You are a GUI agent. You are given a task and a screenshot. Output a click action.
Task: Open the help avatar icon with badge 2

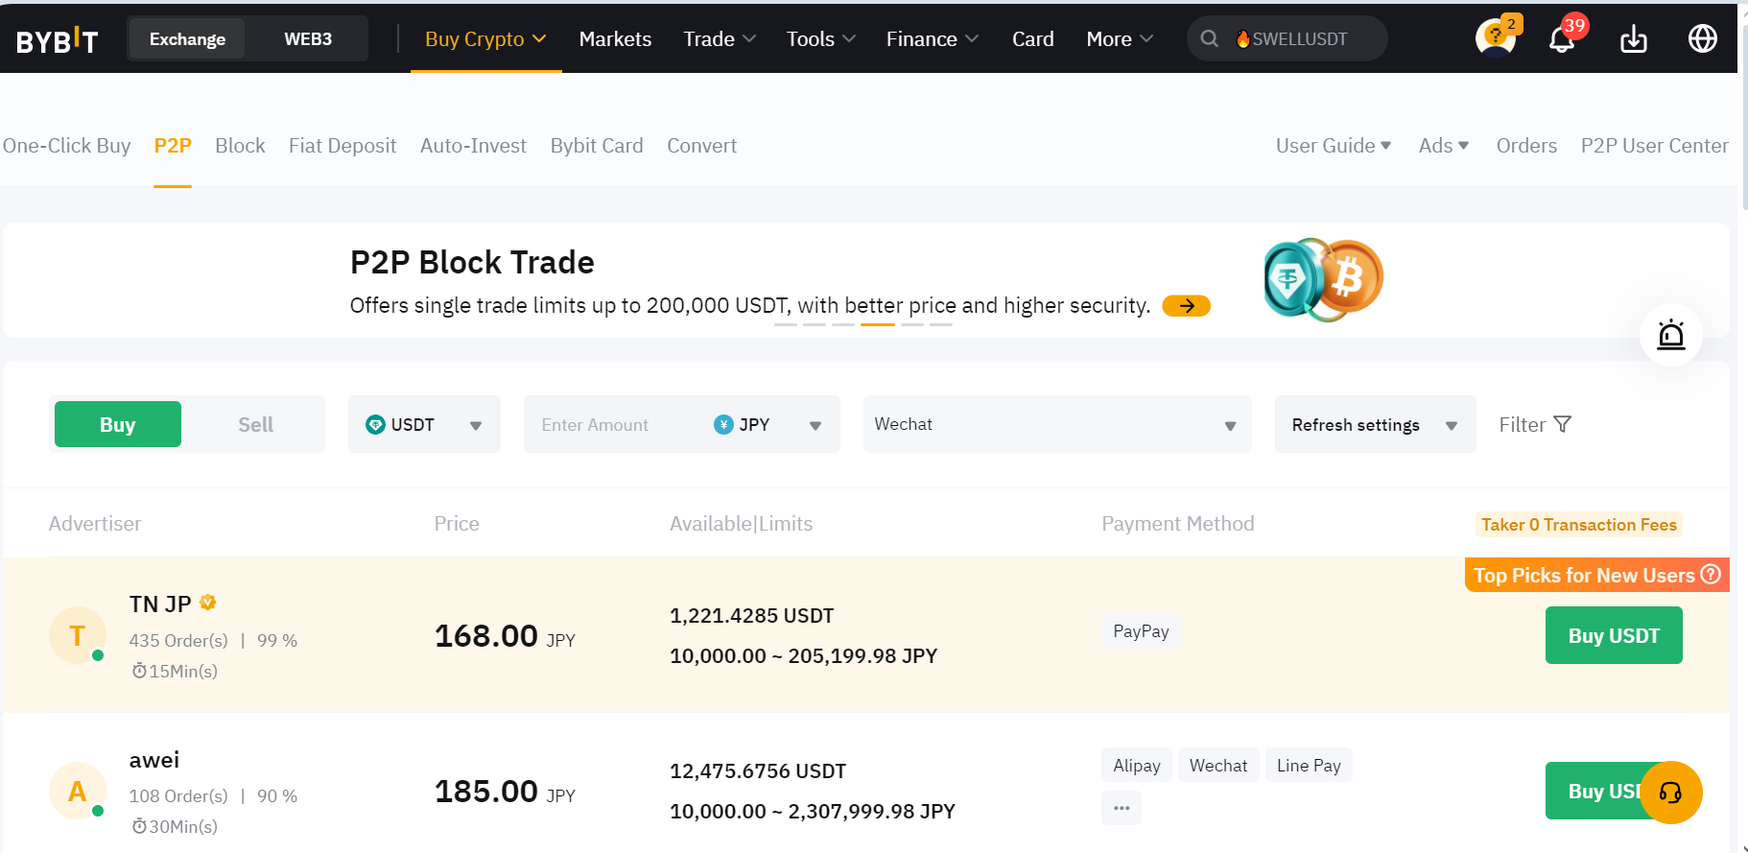[1497, 37]
